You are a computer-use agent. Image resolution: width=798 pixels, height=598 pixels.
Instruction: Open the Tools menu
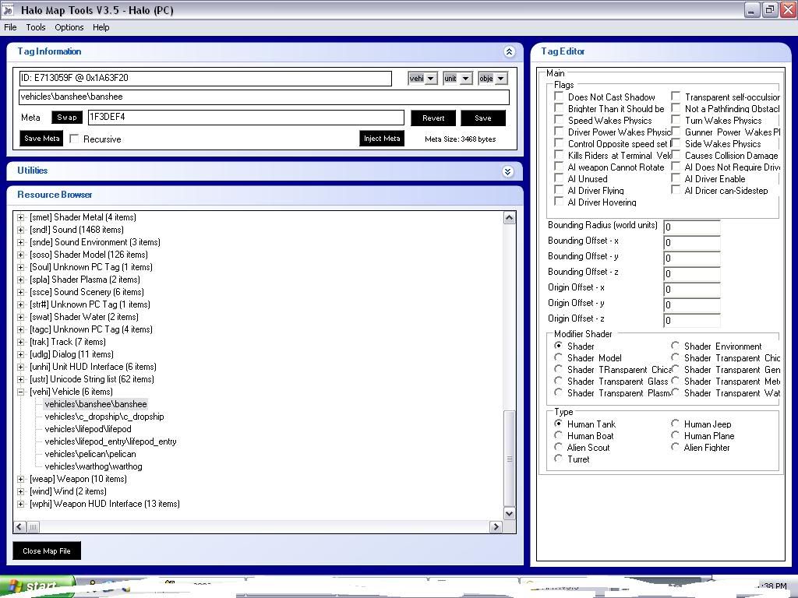pyautogui.click(x=36, y=27)
